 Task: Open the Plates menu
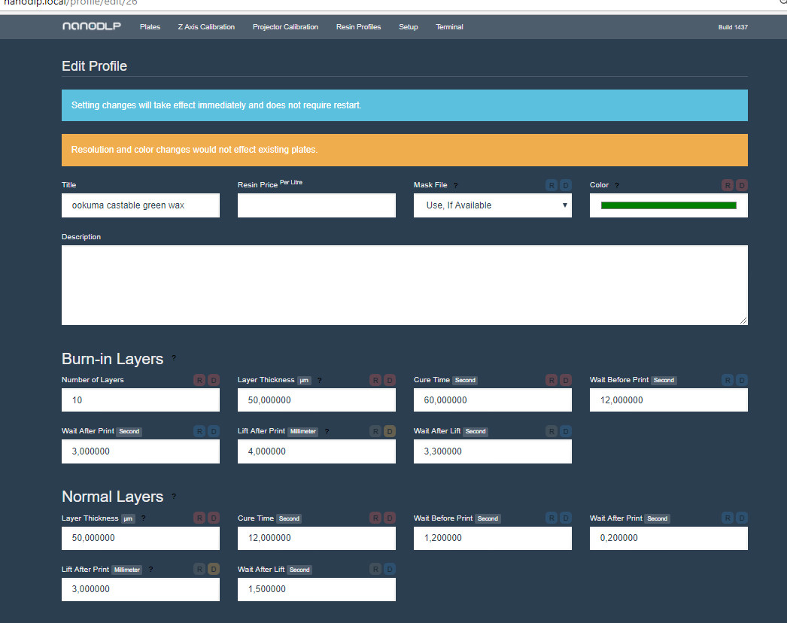150,26
